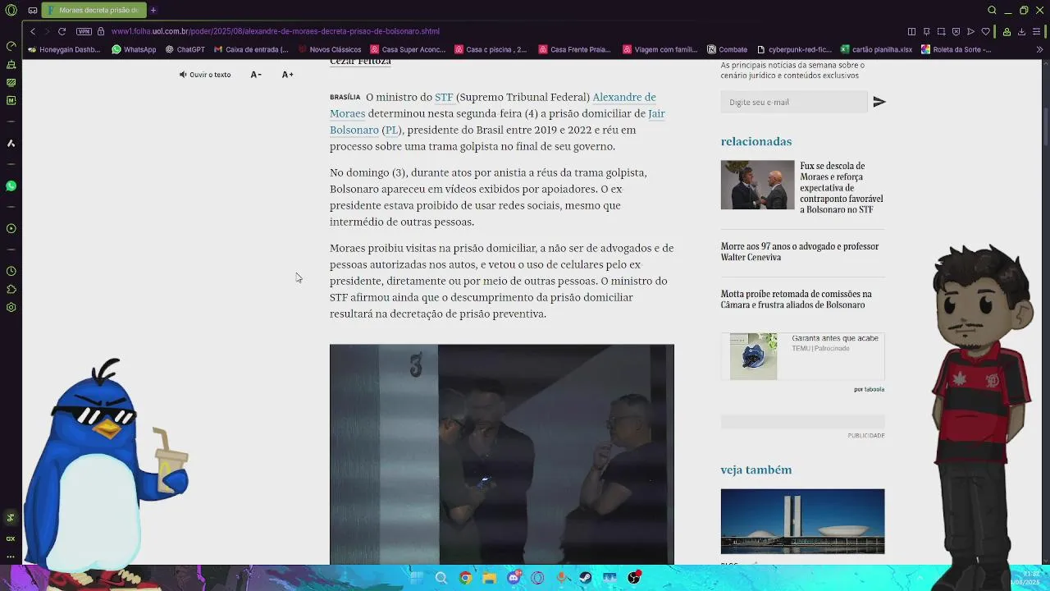Go back to the previous page

click(33, 31)
